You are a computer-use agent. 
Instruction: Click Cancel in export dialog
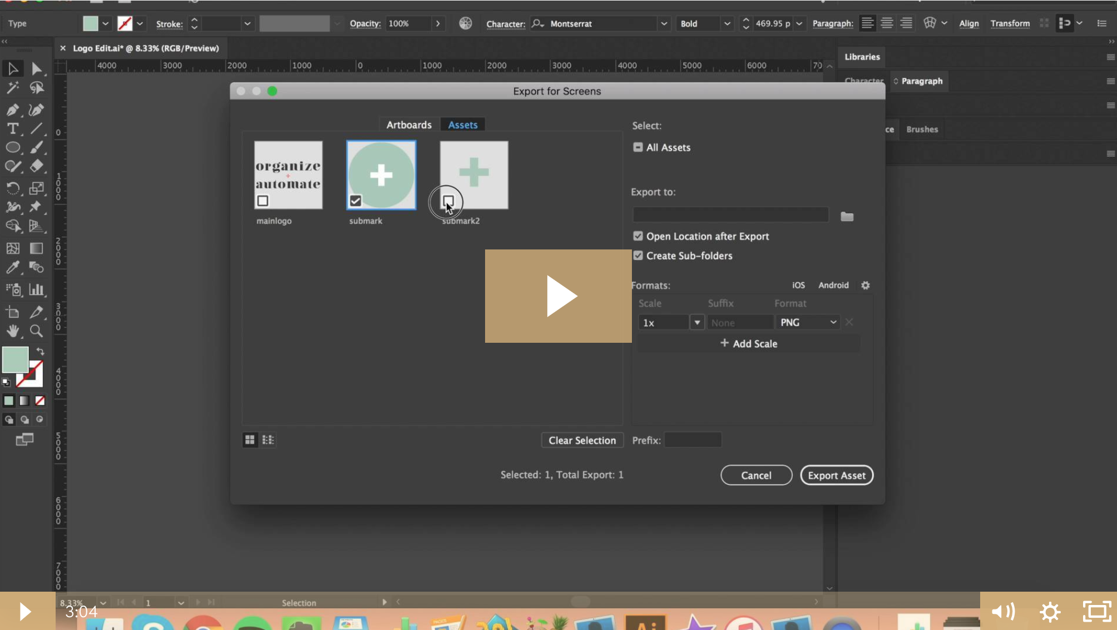point(756,475)
